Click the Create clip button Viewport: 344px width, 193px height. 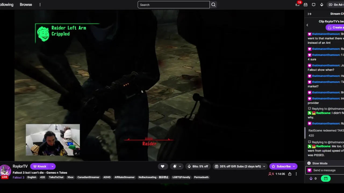335,27
